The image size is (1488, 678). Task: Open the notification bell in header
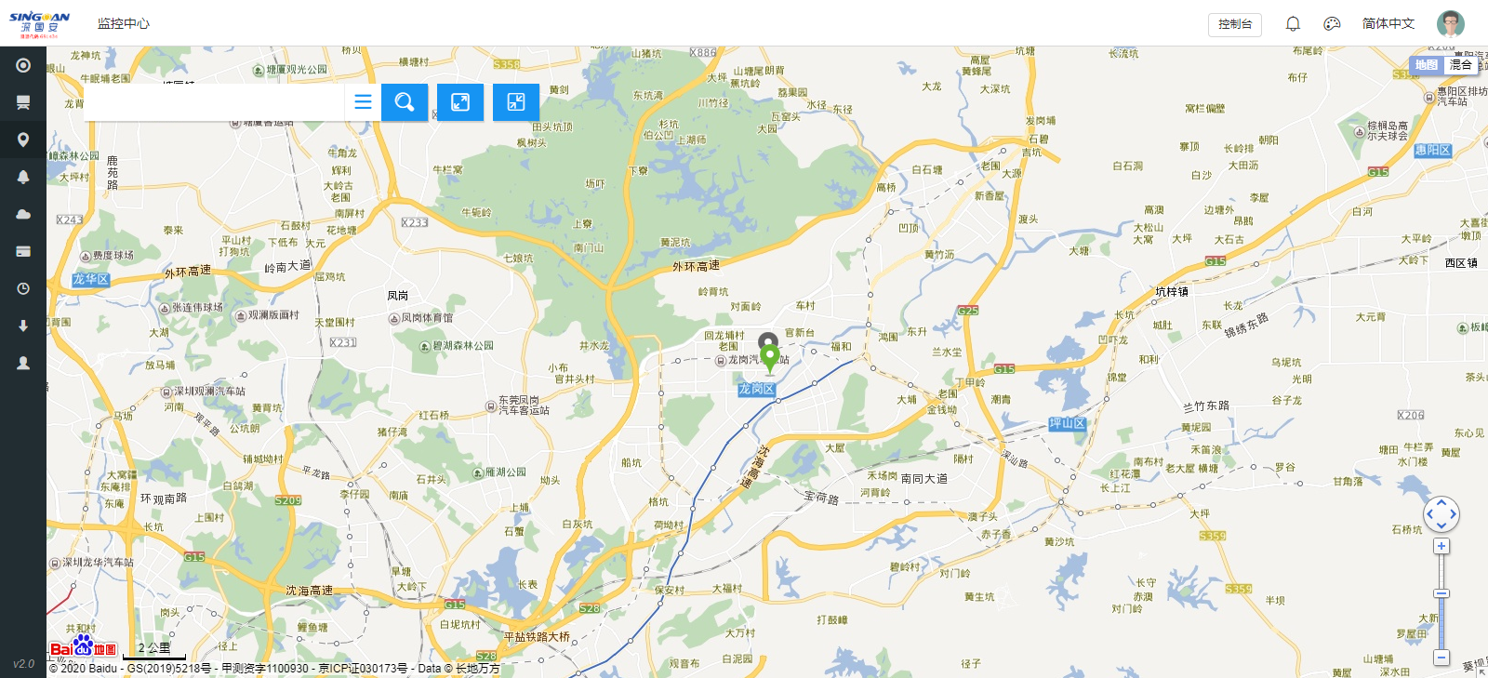[1293, 24]
